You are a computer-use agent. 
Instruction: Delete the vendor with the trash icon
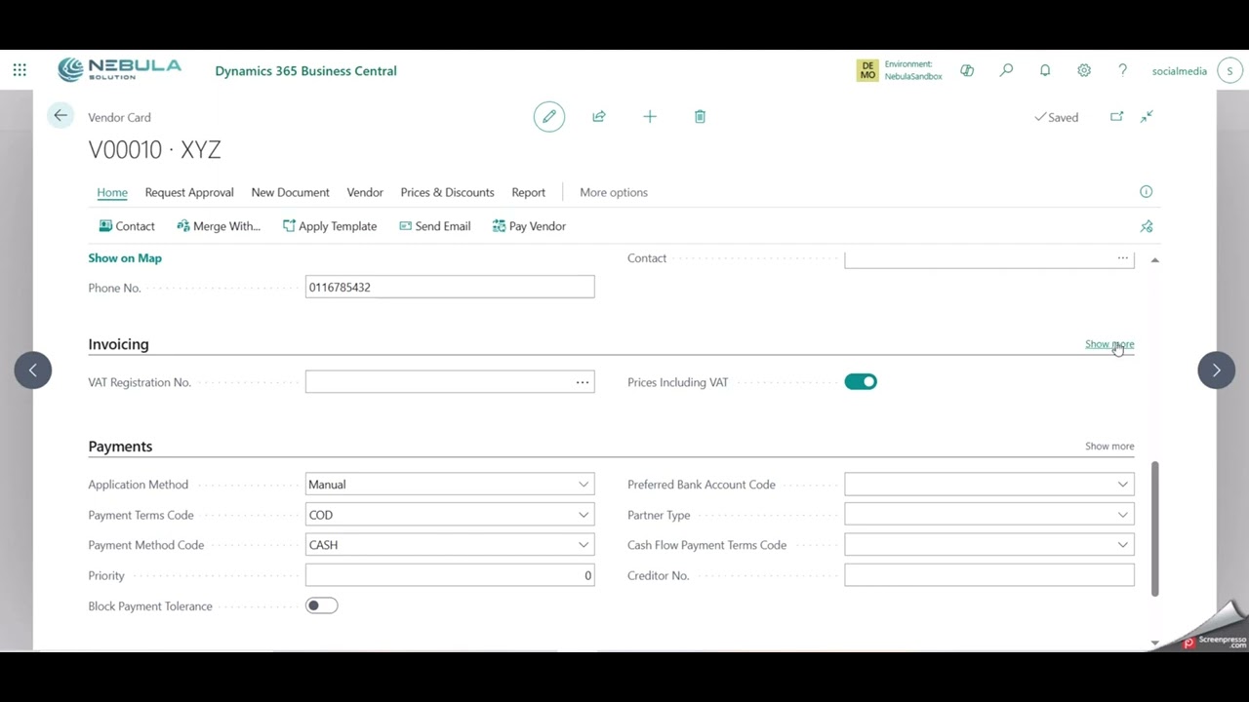point(700,117)
